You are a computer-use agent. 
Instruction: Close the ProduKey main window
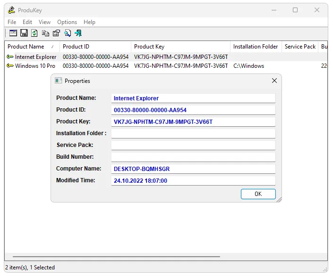(317, 10)
